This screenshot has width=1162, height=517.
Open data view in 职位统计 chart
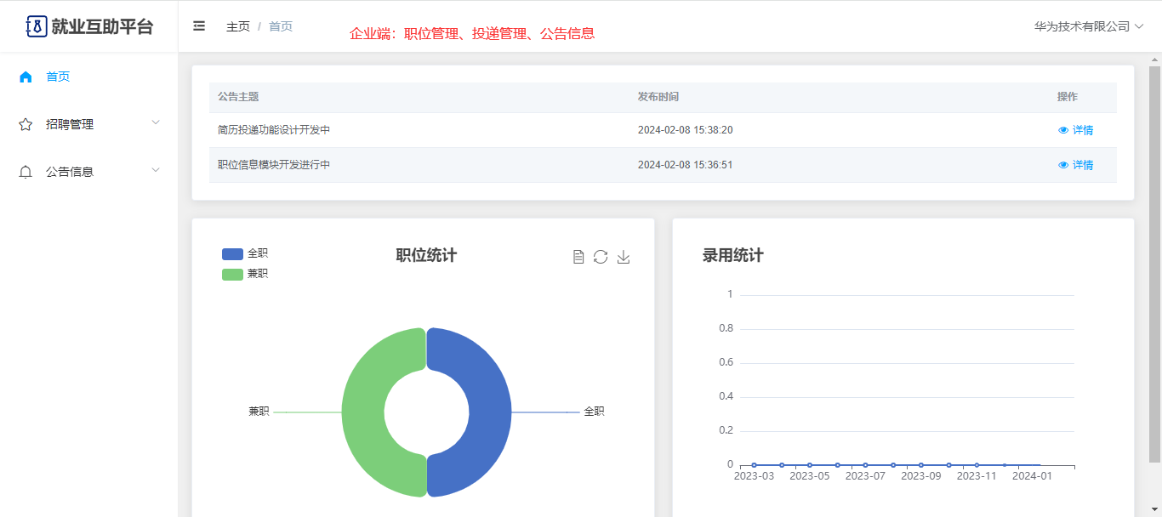pos(578,257)
